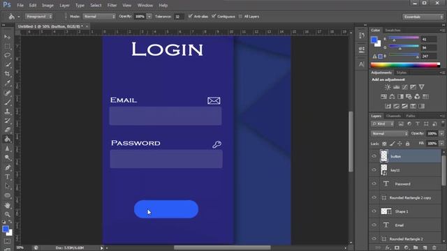Select the Clone Stamp tool

[x=8, y=112]
